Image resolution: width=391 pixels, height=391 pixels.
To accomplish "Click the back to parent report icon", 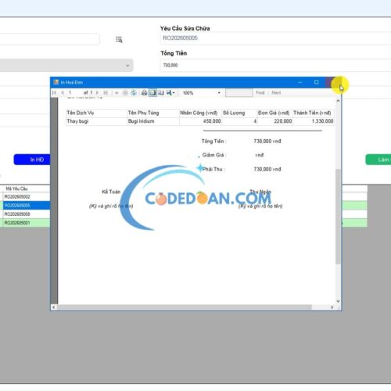I will (x=117, y=93).
